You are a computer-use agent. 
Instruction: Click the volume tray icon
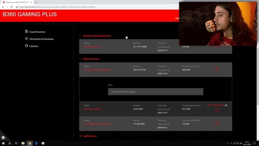241,143
